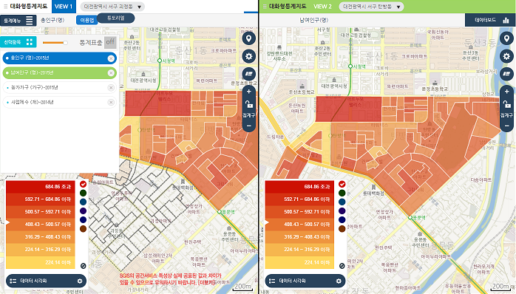This screenshot has height=294, width=516.
Task: Toggle 통계표출 off switch
Action: point(110,42)
